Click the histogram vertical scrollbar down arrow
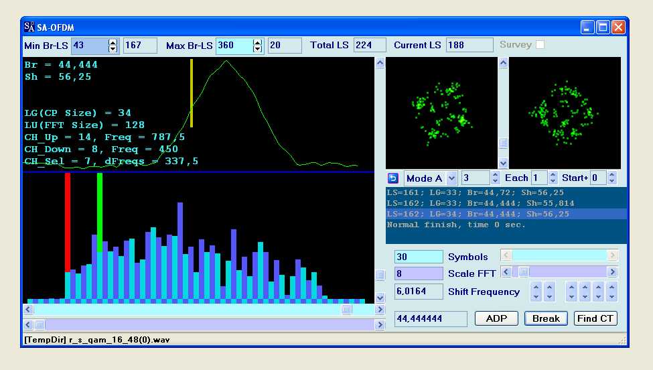This screenshot has width=653, height=370. [380, 298]
